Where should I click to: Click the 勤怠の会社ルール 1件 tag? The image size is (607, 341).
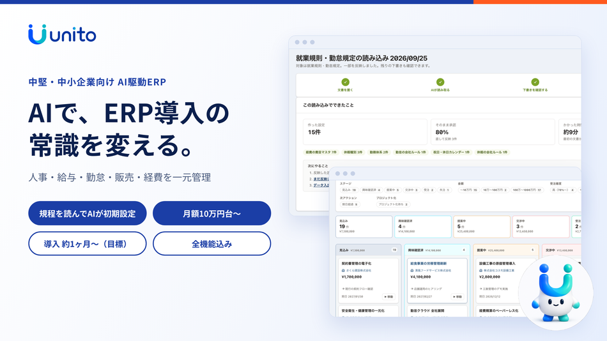tap(410, 153)
